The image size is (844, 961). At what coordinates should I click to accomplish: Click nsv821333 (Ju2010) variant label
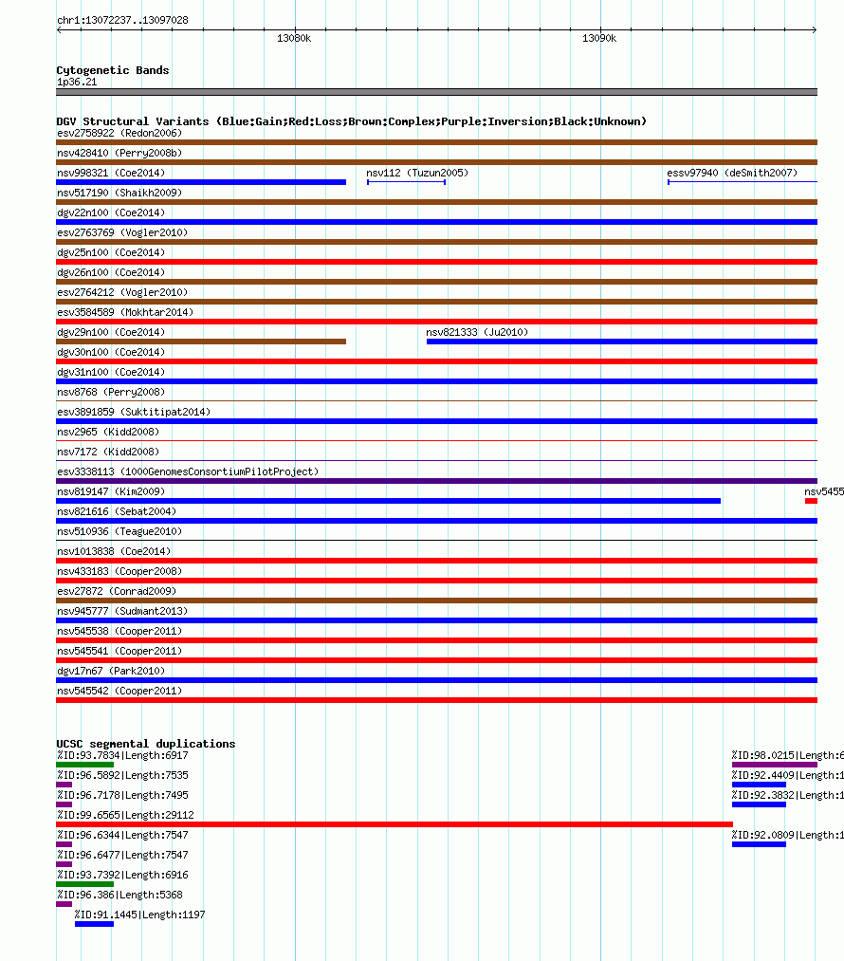click(477, 332)
